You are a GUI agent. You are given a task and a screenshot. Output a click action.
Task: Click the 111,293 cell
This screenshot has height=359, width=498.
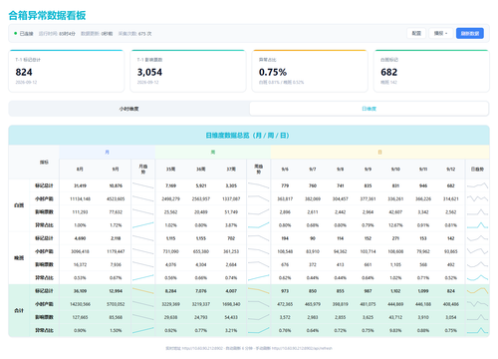tap(80, 212)
